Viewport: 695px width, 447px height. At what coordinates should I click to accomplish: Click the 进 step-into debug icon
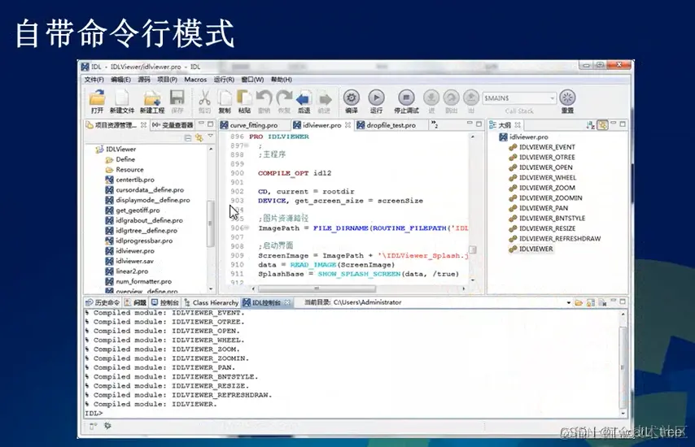[431, 98]
